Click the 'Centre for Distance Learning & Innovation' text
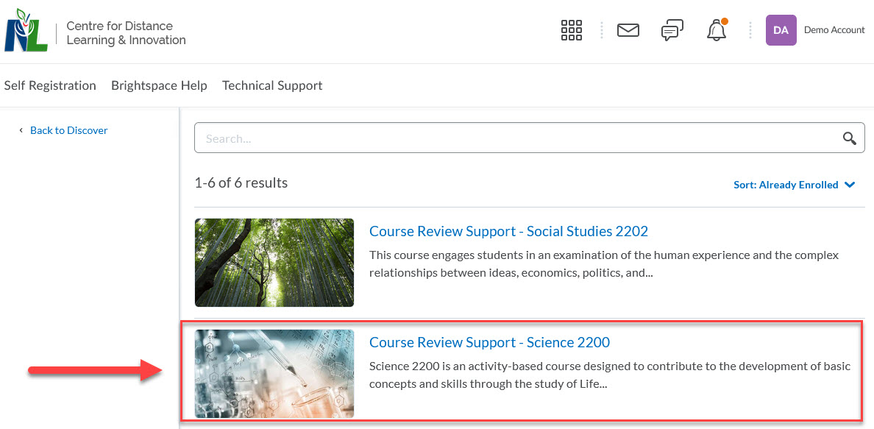The image size is (874, 429). [x=126, y=33]
